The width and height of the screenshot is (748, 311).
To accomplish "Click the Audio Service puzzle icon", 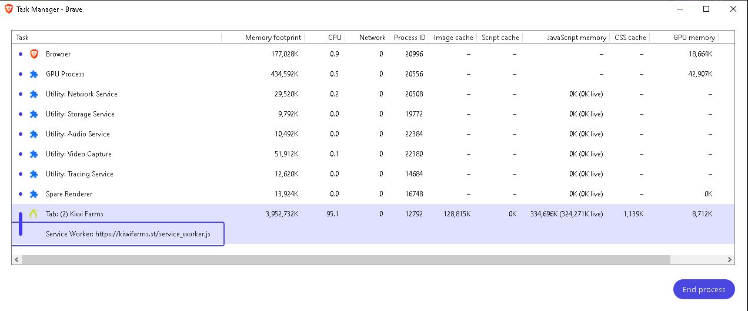I will click(34, 134).
